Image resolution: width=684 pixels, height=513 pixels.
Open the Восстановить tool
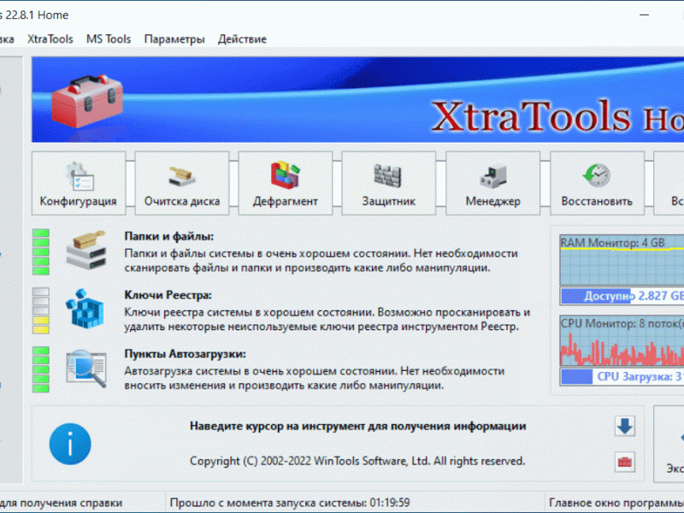click(x=597, y=183)
